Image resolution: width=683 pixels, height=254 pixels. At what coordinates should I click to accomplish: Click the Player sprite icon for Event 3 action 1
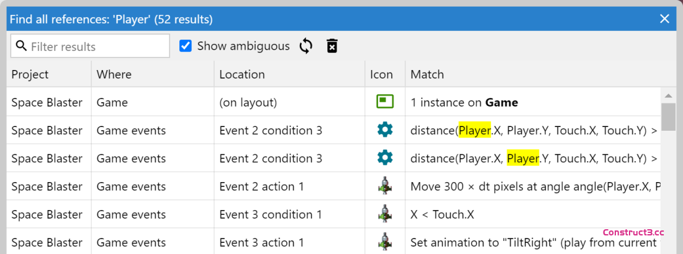tap(385, 242)
